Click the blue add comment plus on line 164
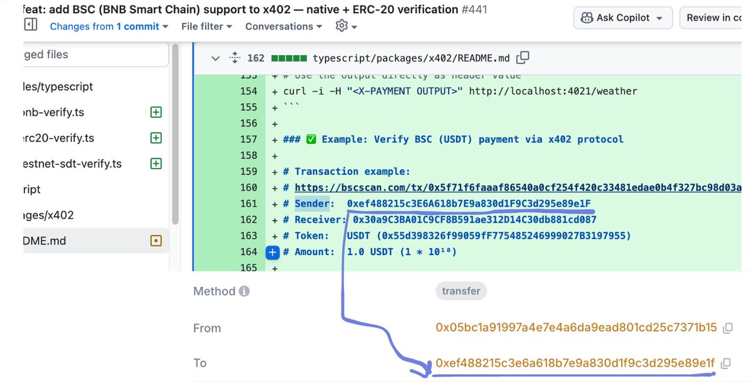Image resolution: width=753 pixels, height=391 pixels. click(x=272, y=252)
